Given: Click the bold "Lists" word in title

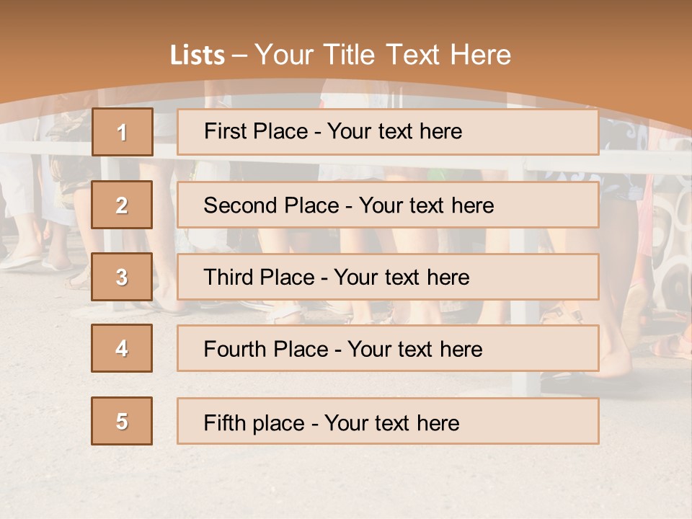Looking at the screenshot, I should 197,55.
